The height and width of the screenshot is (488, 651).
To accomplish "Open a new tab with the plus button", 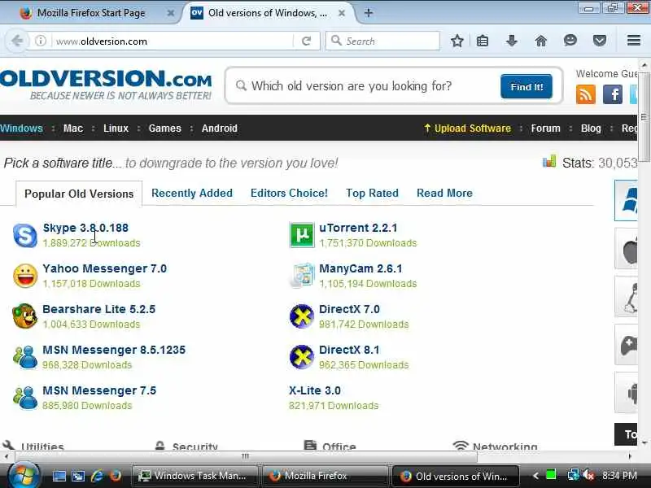I will click(369, 13).
